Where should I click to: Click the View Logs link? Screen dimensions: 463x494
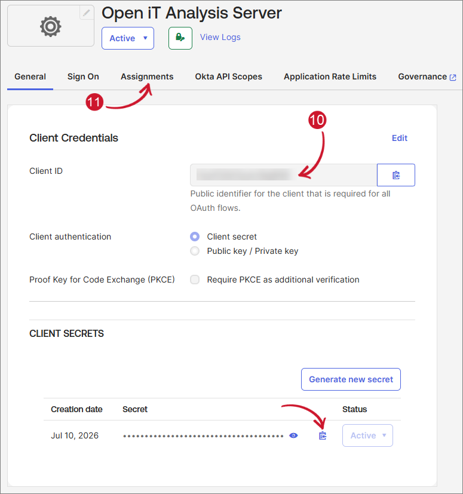click(220, 37)
